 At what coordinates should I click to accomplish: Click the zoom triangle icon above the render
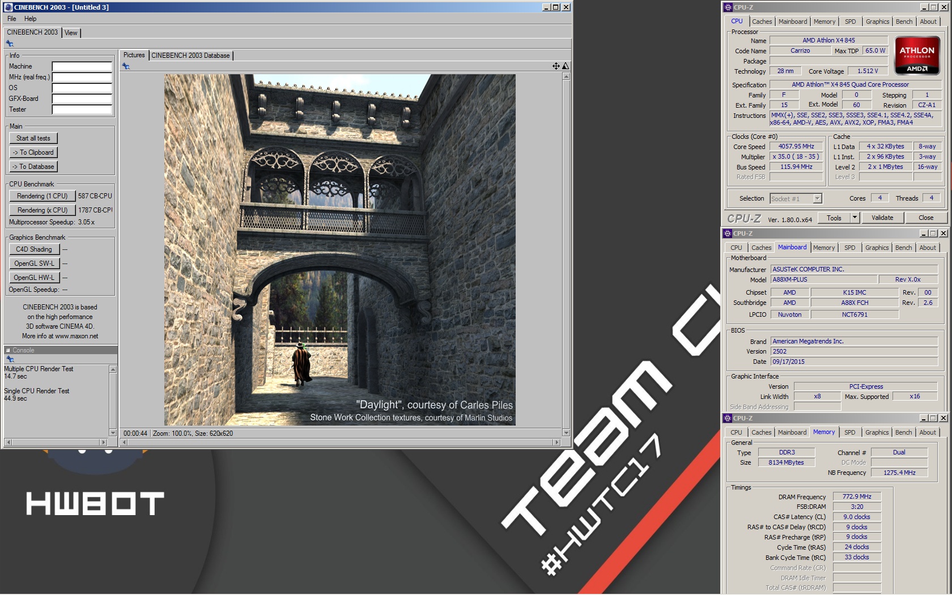[x=565, y=66]
